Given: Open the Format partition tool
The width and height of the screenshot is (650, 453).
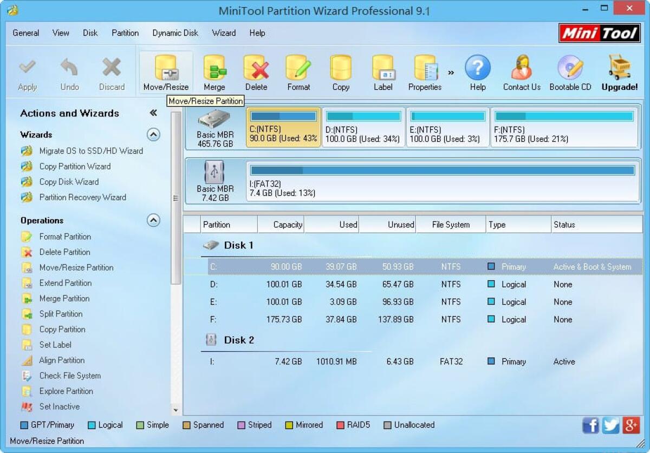Looking at the screenshot, I should tap(298, 71).
